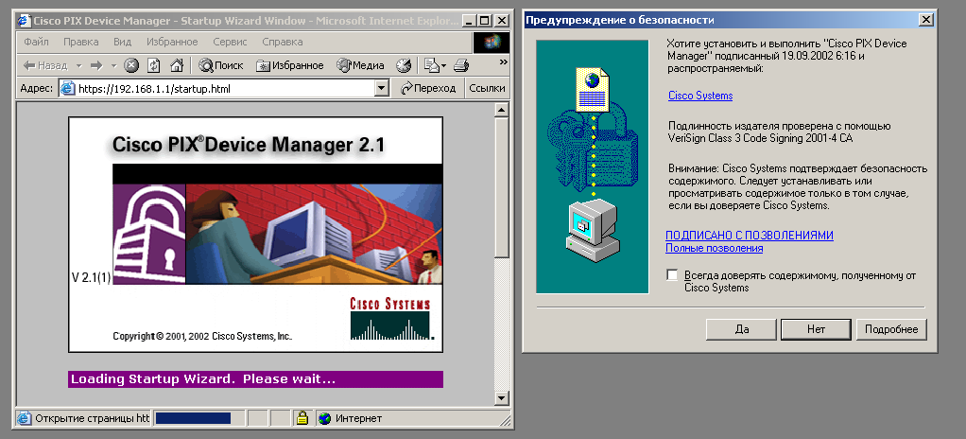Close the Предупреждение о безопасности dialog
Screen dimensions: 966x439
point(926,20)
